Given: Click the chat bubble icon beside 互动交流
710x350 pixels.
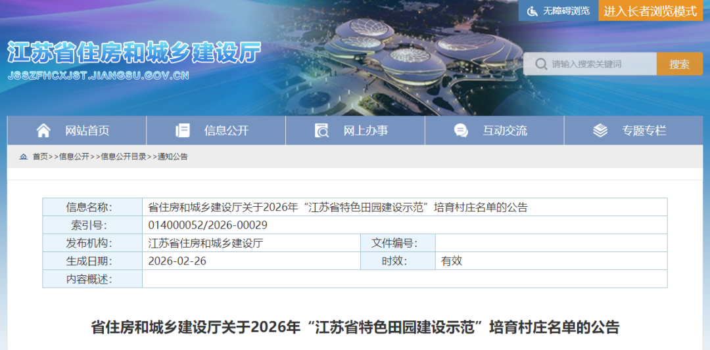Looking at the screenshot, I should [461, 131].
